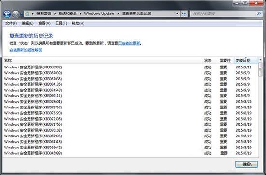Image resolution: width=266 pixels, height=175 pixels.
Task: Refresh the page with the refresh icon
Action: [184, 13]
